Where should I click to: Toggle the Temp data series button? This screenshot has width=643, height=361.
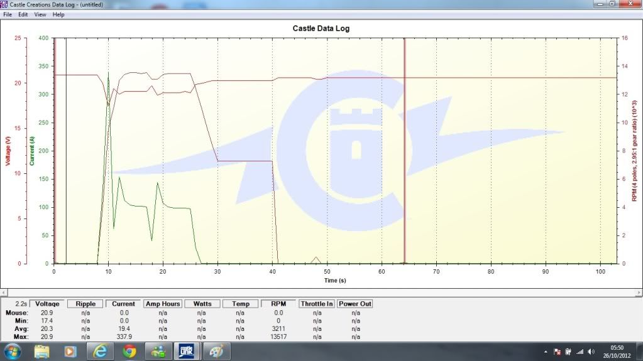coord(240,304)
